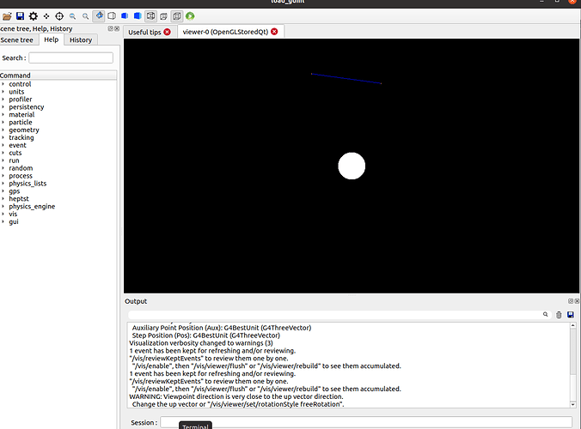The image size is (581, 429).
Task: Close the Output dock panel
Action: 577,301
